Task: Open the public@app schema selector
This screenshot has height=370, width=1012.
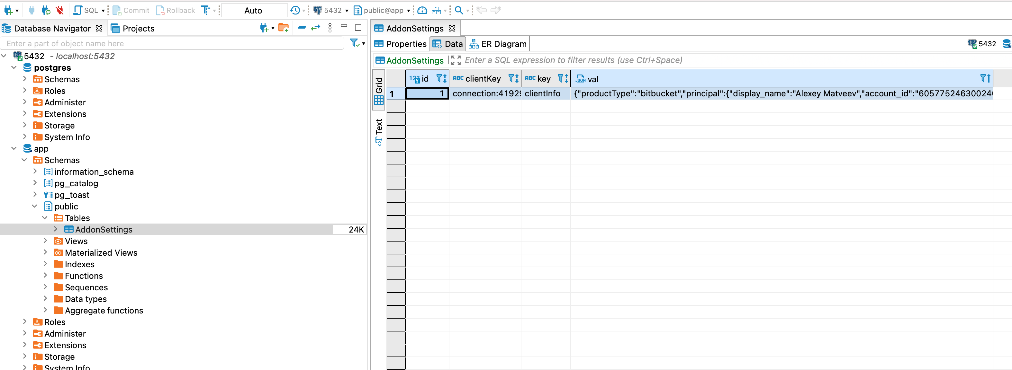Action: (382, 10)
